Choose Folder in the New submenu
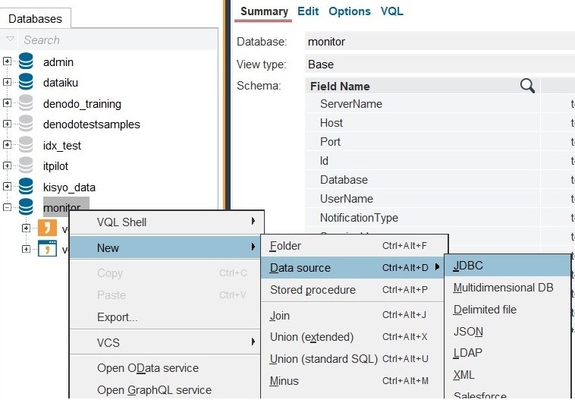 (x=353, y=245)
